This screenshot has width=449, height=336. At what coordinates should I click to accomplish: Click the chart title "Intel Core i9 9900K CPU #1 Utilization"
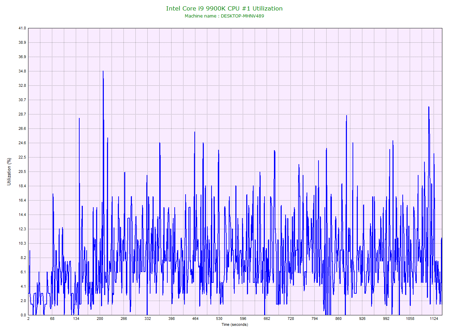pos(224,8)
